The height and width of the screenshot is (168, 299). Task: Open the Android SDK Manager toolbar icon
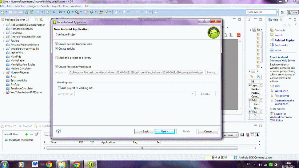tap(27, 12)
